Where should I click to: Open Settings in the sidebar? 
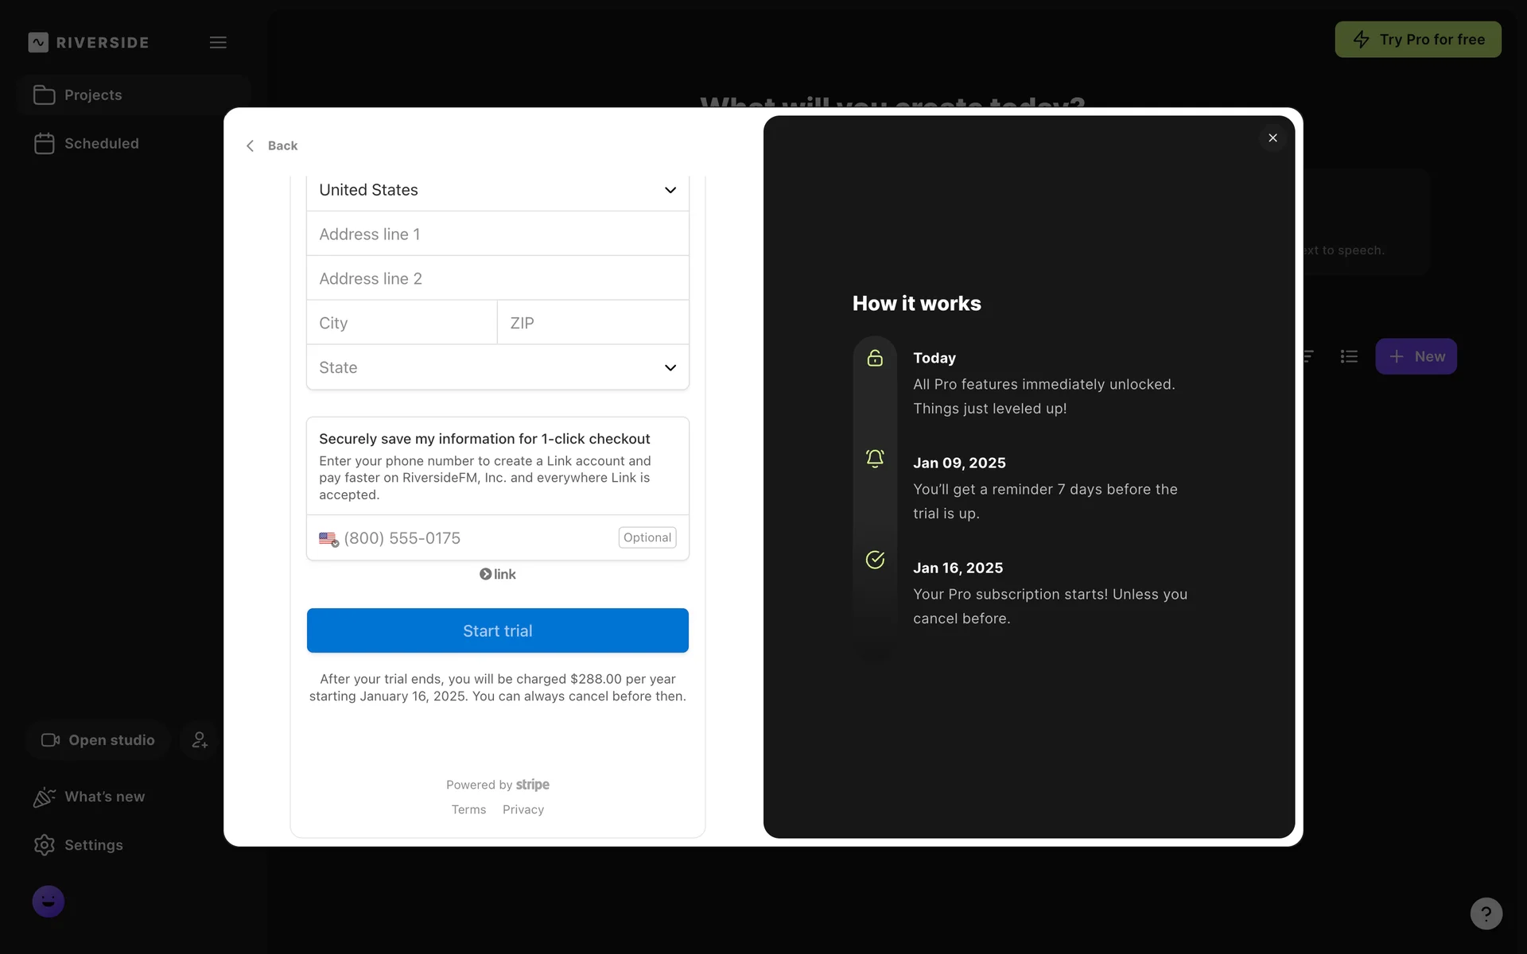pos(93,845)
